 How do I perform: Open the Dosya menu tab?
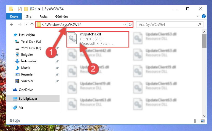14,16
